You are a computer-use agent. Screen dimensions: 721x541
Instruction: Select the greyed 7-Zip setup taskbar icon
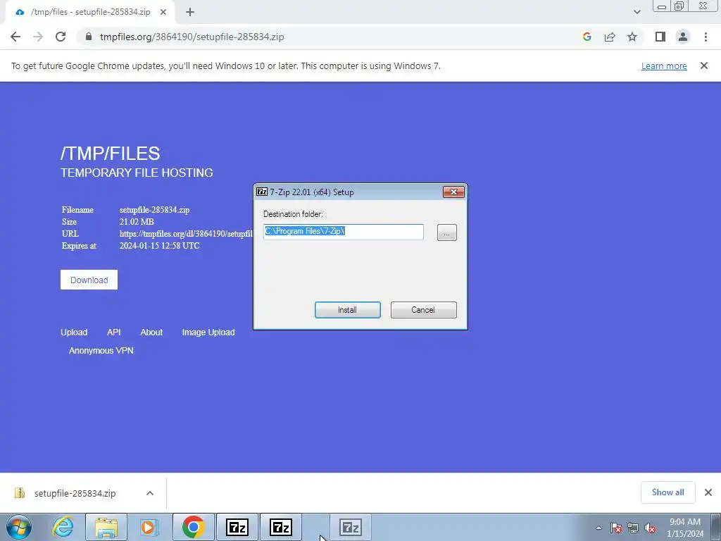(x=351, y=527)
